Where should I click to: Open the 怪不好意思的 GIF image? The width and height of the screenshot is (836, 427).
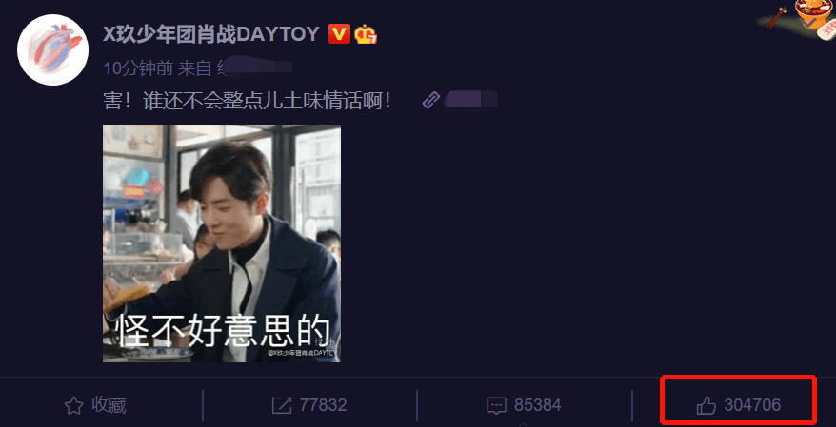222,243
